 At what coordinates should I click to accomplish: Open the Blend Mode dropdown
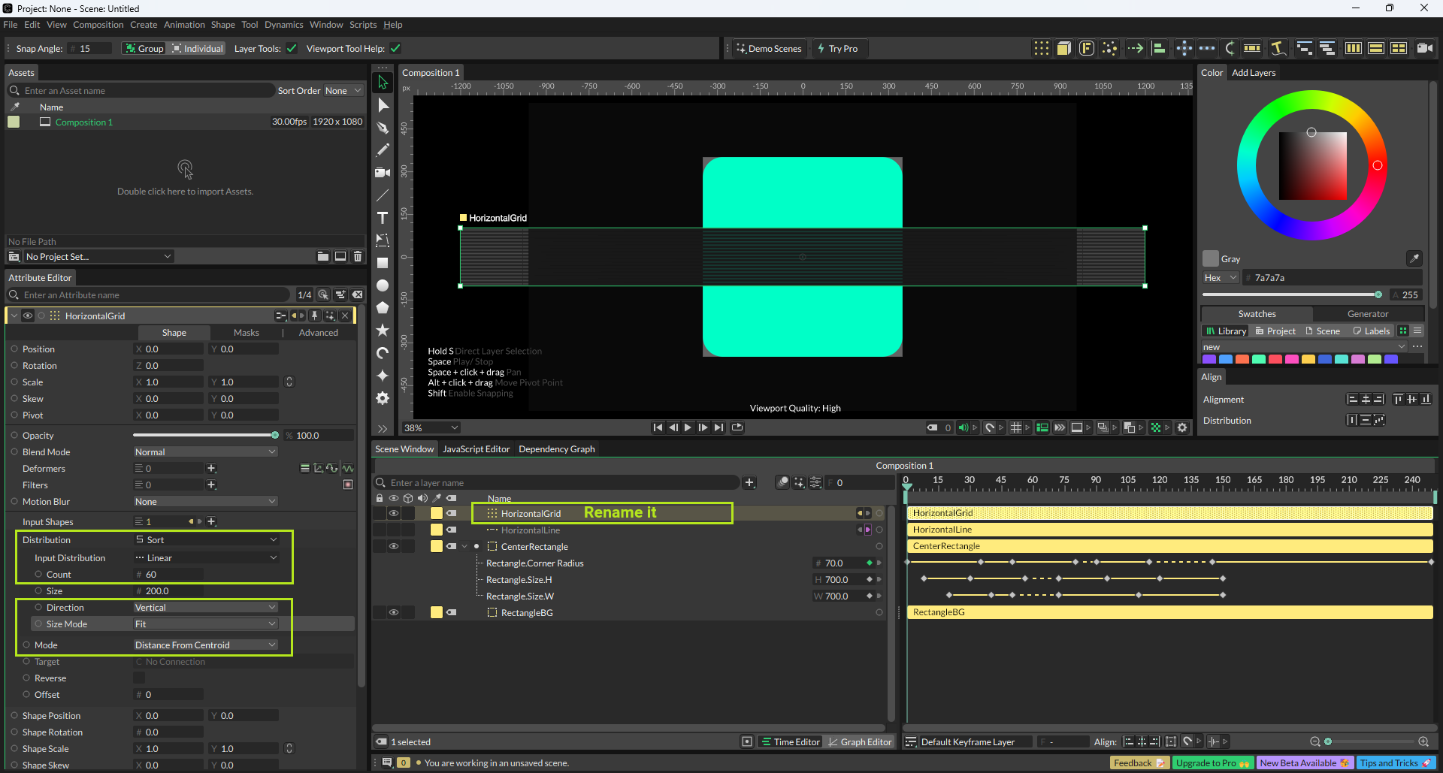(205, 452)
